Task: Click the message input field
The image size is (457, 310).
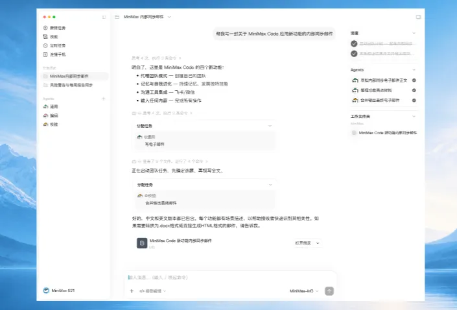Action: (x=230, y=278)
